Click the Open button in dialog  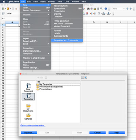pos(80,133)
